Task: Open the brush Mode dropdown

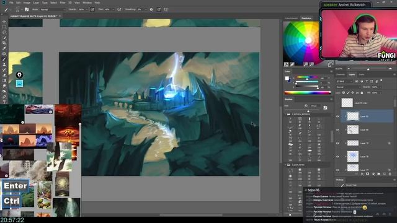Action: (52, 9)
